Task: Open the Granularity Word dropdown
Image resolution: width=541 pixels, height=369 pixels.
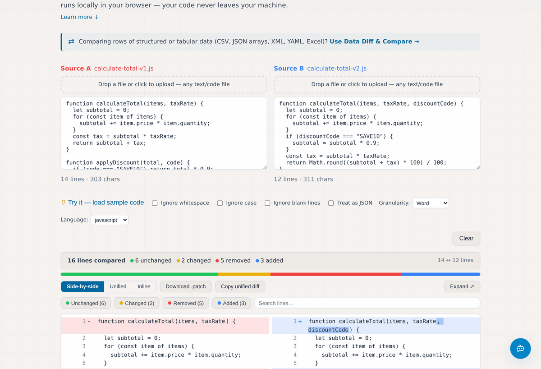Action: pos(431,203)
